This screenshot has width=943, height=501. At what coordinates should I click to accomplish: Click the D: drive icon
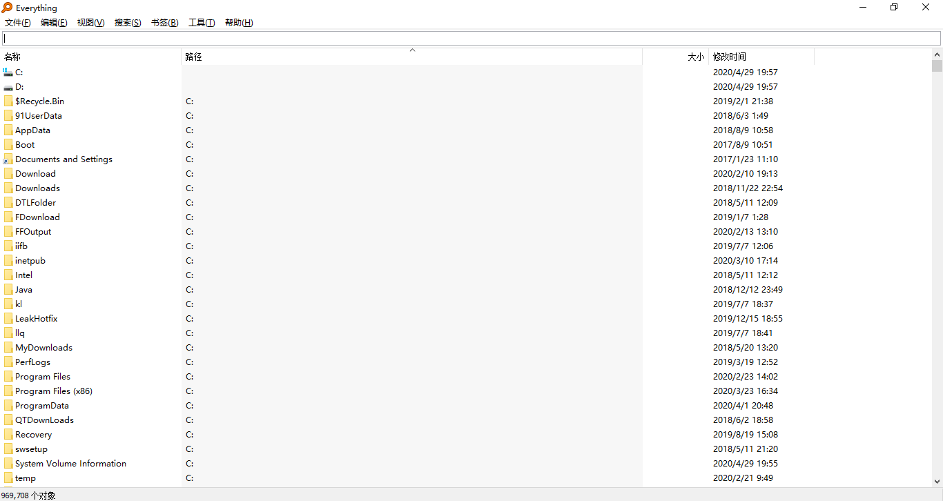(8, 86)
